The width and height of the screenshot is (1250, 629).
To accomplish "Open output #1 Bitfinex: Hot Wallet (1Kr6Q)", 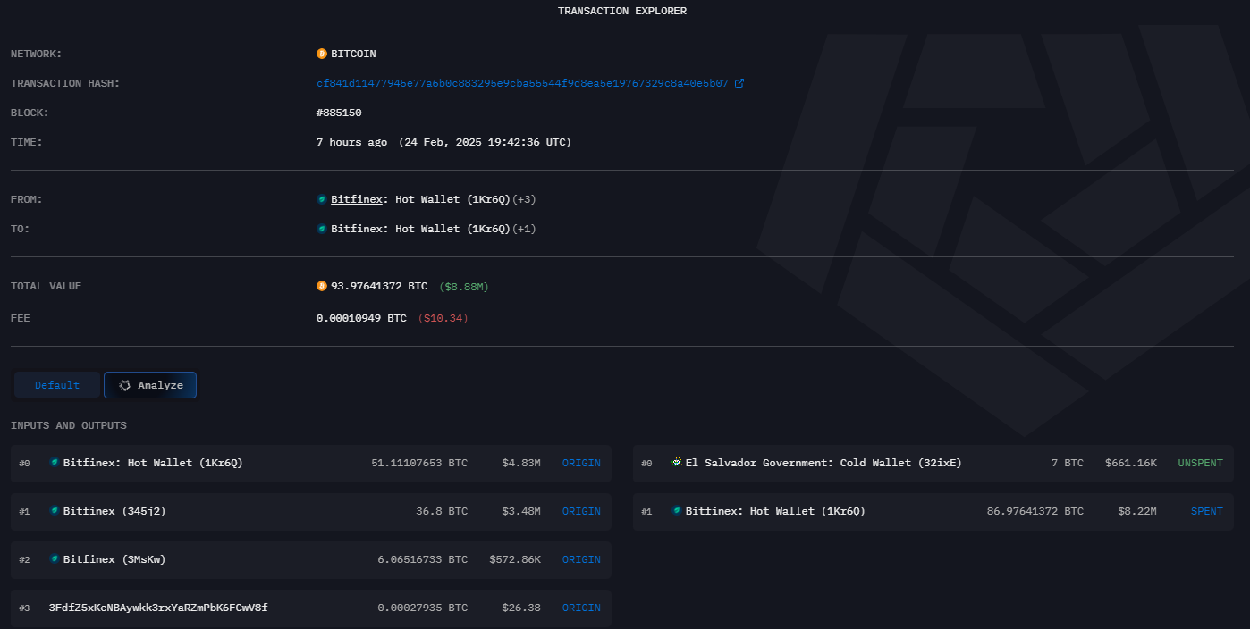I will (x=775, y=511).
